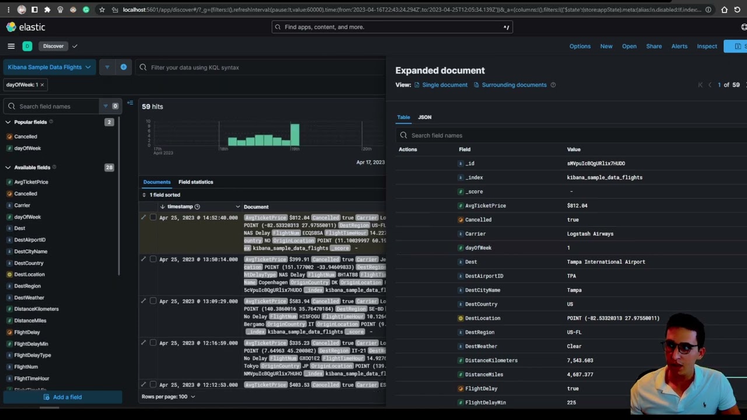Open the Single document link

(x=441, y=85)
